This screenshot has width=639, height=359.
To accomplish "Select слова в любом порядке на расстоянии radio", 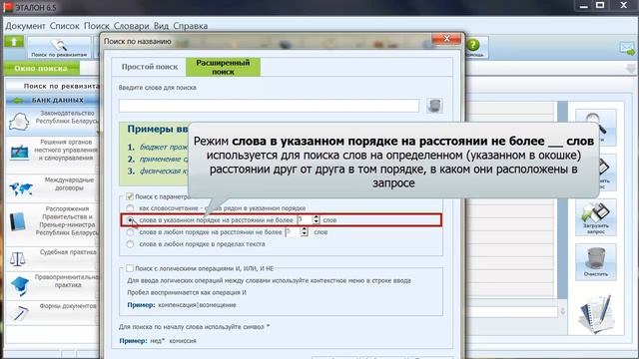I will (x=130, y=232).
